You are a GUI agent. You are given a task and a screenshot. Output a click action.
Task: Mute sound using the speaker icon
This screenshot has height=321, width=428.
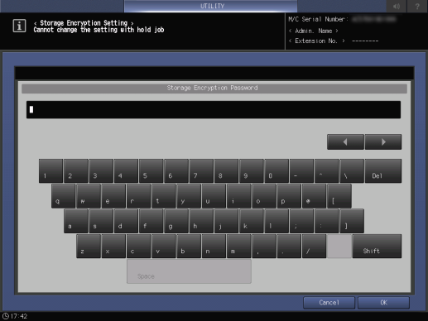click(x=397, y=6)
